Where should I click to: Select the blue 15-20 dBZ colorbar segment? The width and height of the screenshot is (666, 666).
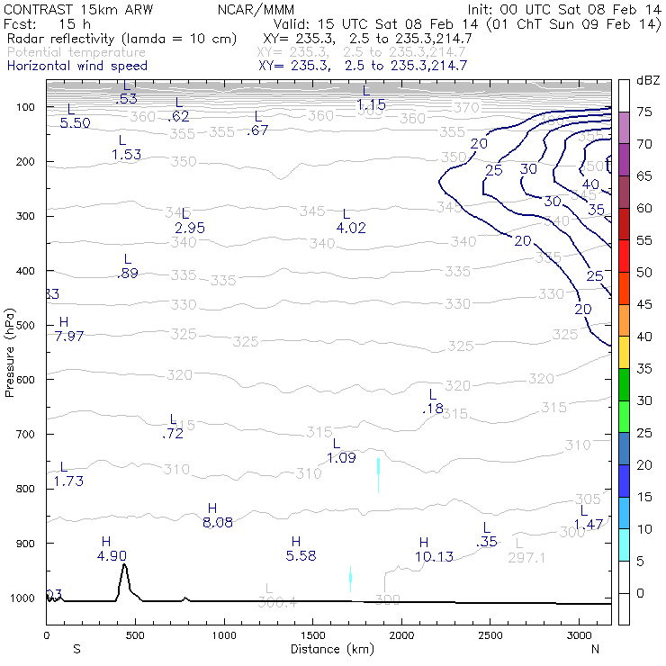coord(624,481)
